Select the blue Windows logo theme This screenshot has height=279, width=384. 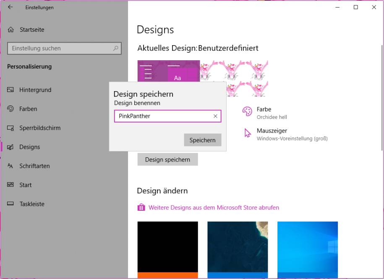pyautogui.click(x=307, y=249)
